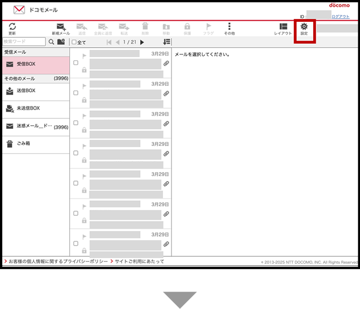Toggle the lock on the fourth email
360x309 pixels.
pos(84,160)
